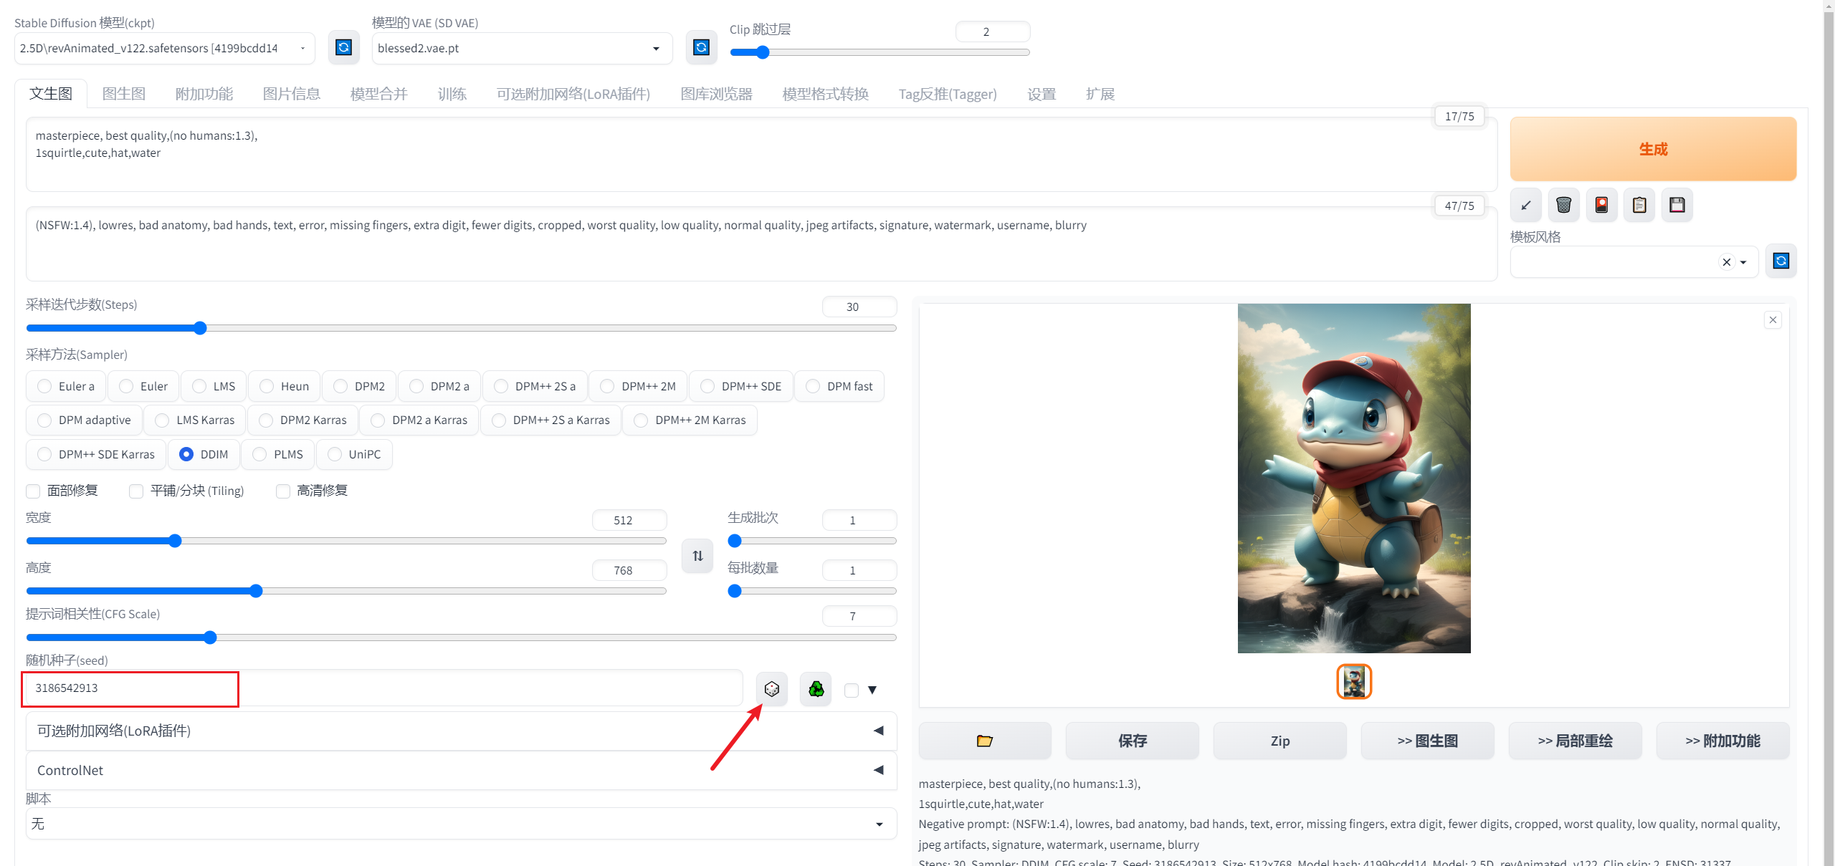
Task: Adjust the height slider
Action: (x=346, y=591)
